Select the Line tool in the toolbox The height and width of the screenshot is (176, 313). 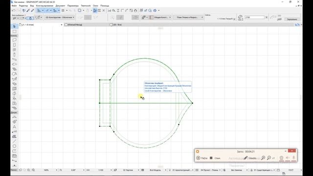14,141
